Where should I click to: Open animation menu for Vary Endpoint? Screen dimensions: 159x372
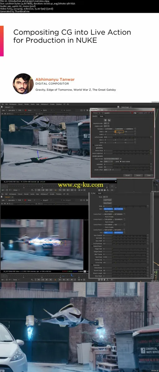(148, 236)
